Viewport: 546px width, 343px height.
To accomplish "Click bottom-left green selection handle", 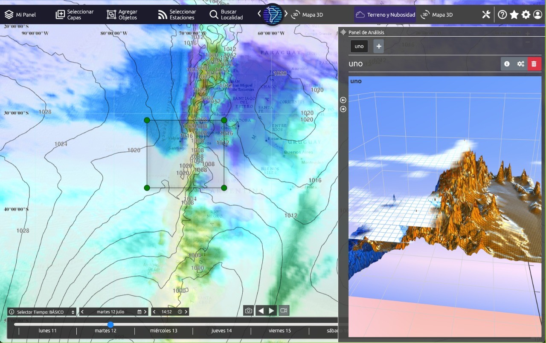I will pyautogui.click(x=147, y=187).
